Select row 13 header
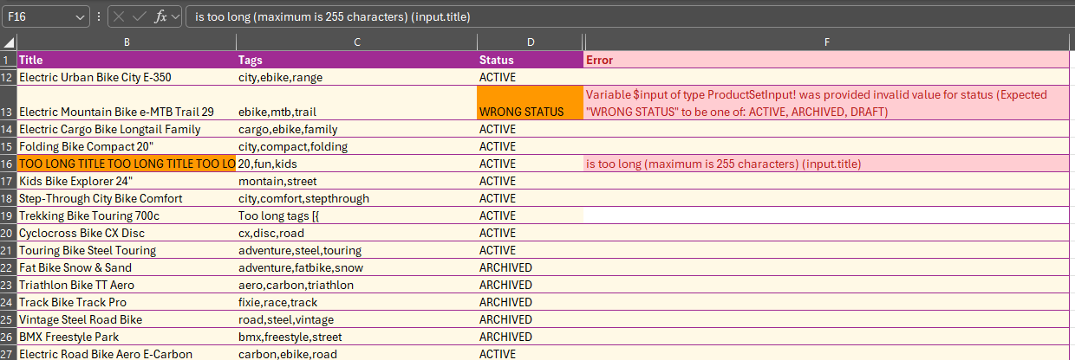Viewport: 1075px width, 360px height. coord(8,103)
